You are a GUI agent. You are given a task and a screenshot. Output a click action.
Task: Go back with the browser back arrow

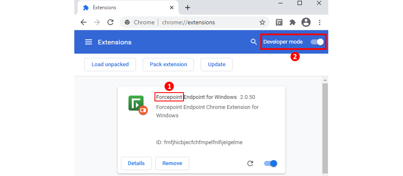84,22
